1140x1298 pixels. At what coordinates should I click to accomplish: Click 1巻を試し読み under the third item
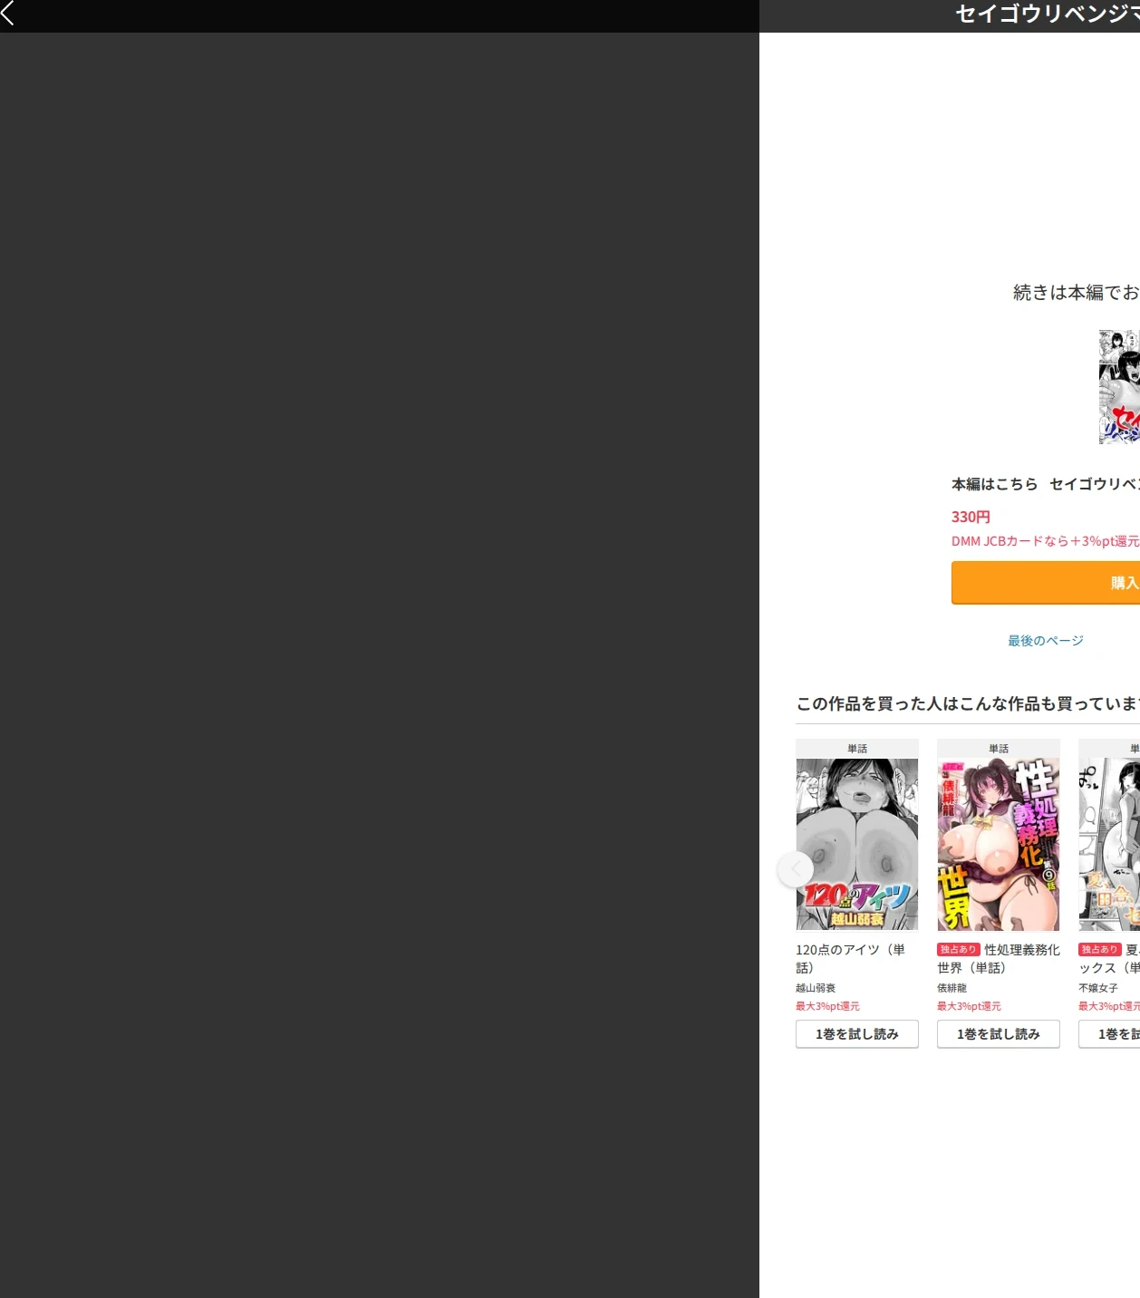pos(1109,1034)
